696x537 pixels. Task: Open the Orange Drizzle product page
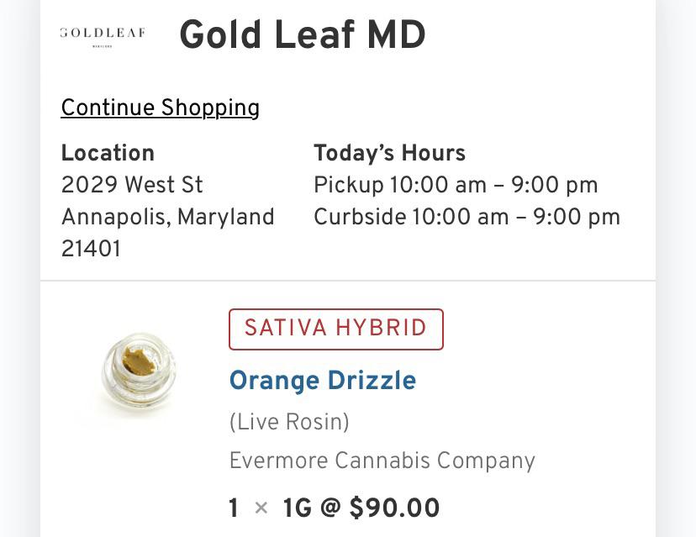click(x=323, y=381)
